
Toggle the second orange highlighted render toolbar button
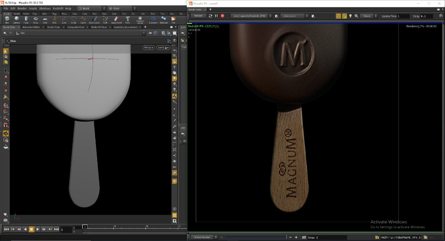point(344,16)
